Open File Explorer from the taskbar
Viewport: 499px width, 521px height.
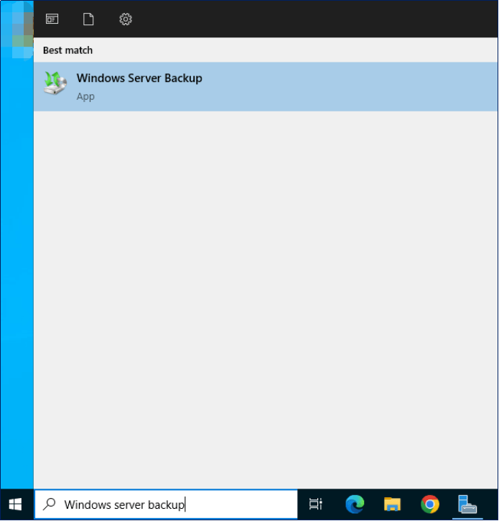(x=392, y=504)
